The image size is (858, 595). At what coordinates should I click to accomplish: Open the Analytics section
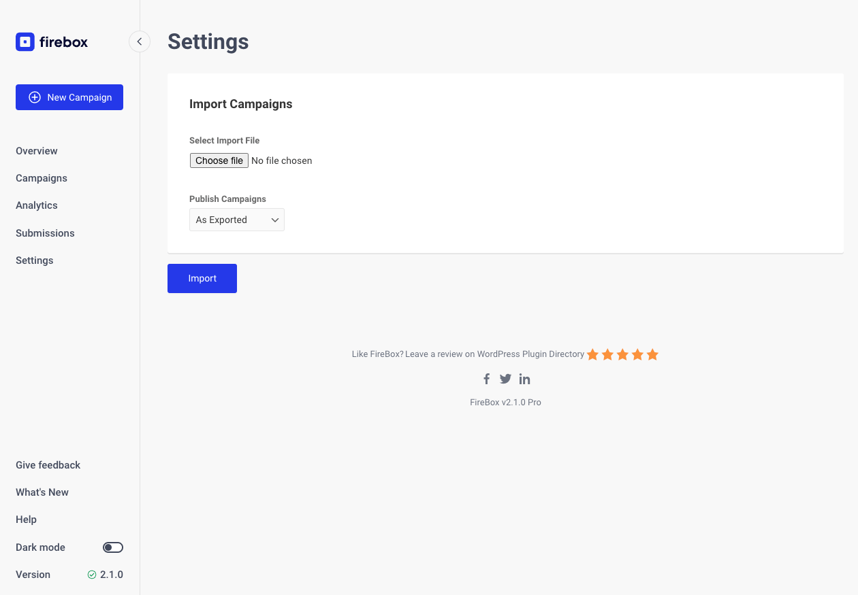[x=37, y=205]
